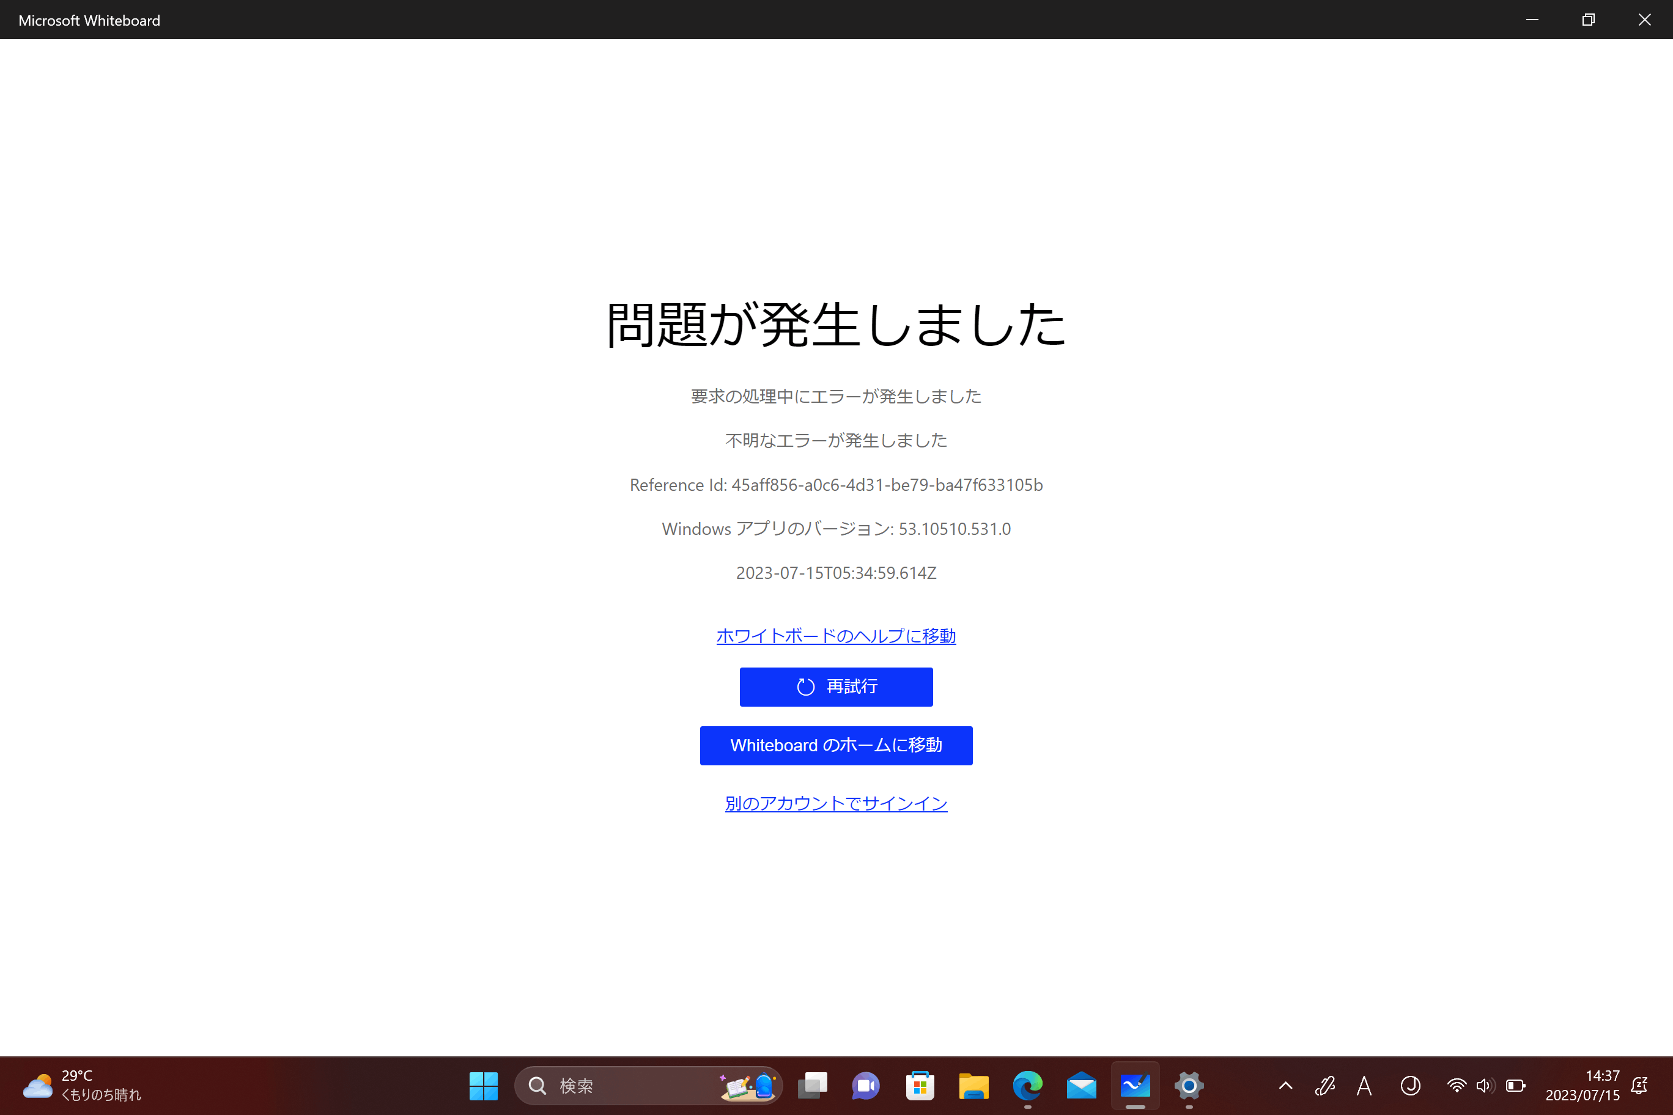
Task: Click the IME round tray icon
Action: 1411,1086
